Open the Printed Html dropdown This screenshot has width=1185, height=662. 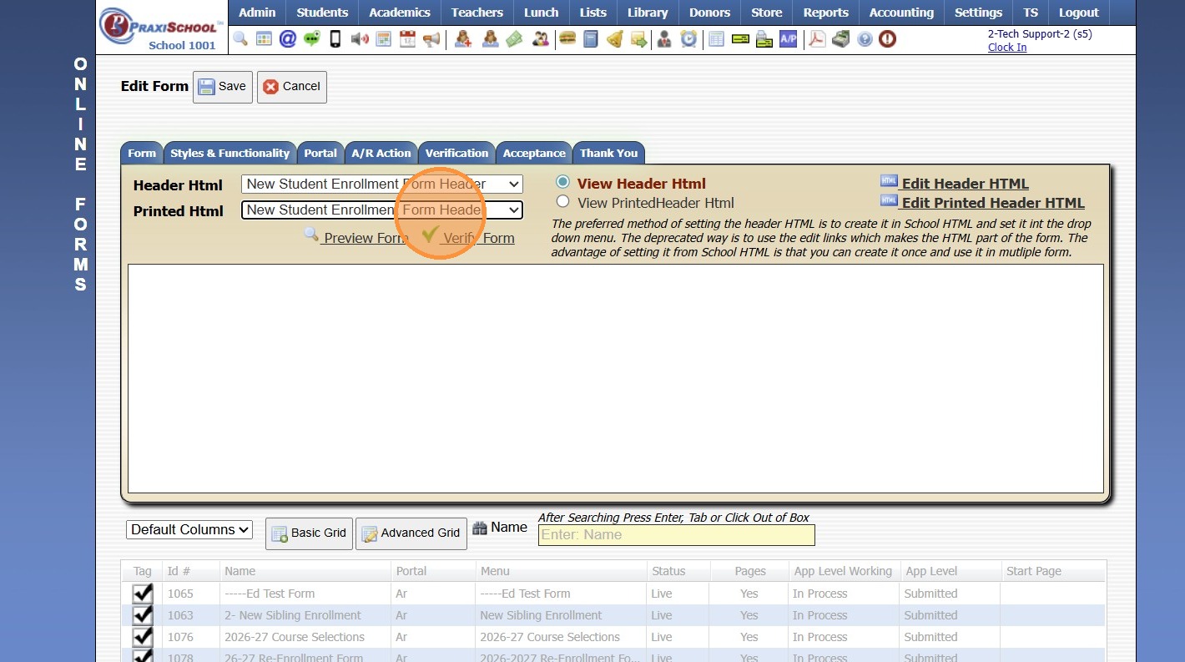382,210
